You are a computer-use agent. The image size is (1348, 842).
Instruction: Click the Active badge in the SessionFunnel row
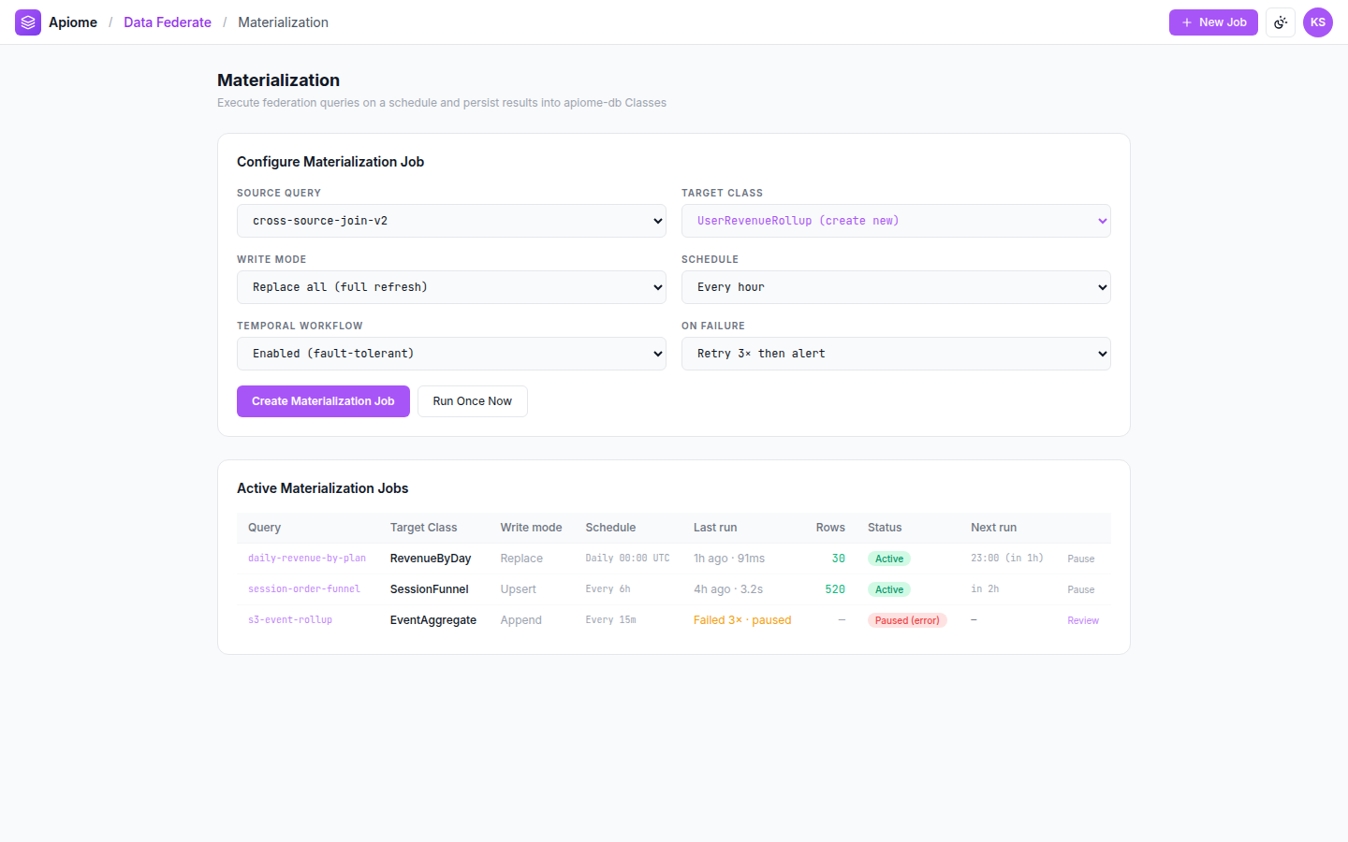889,589
